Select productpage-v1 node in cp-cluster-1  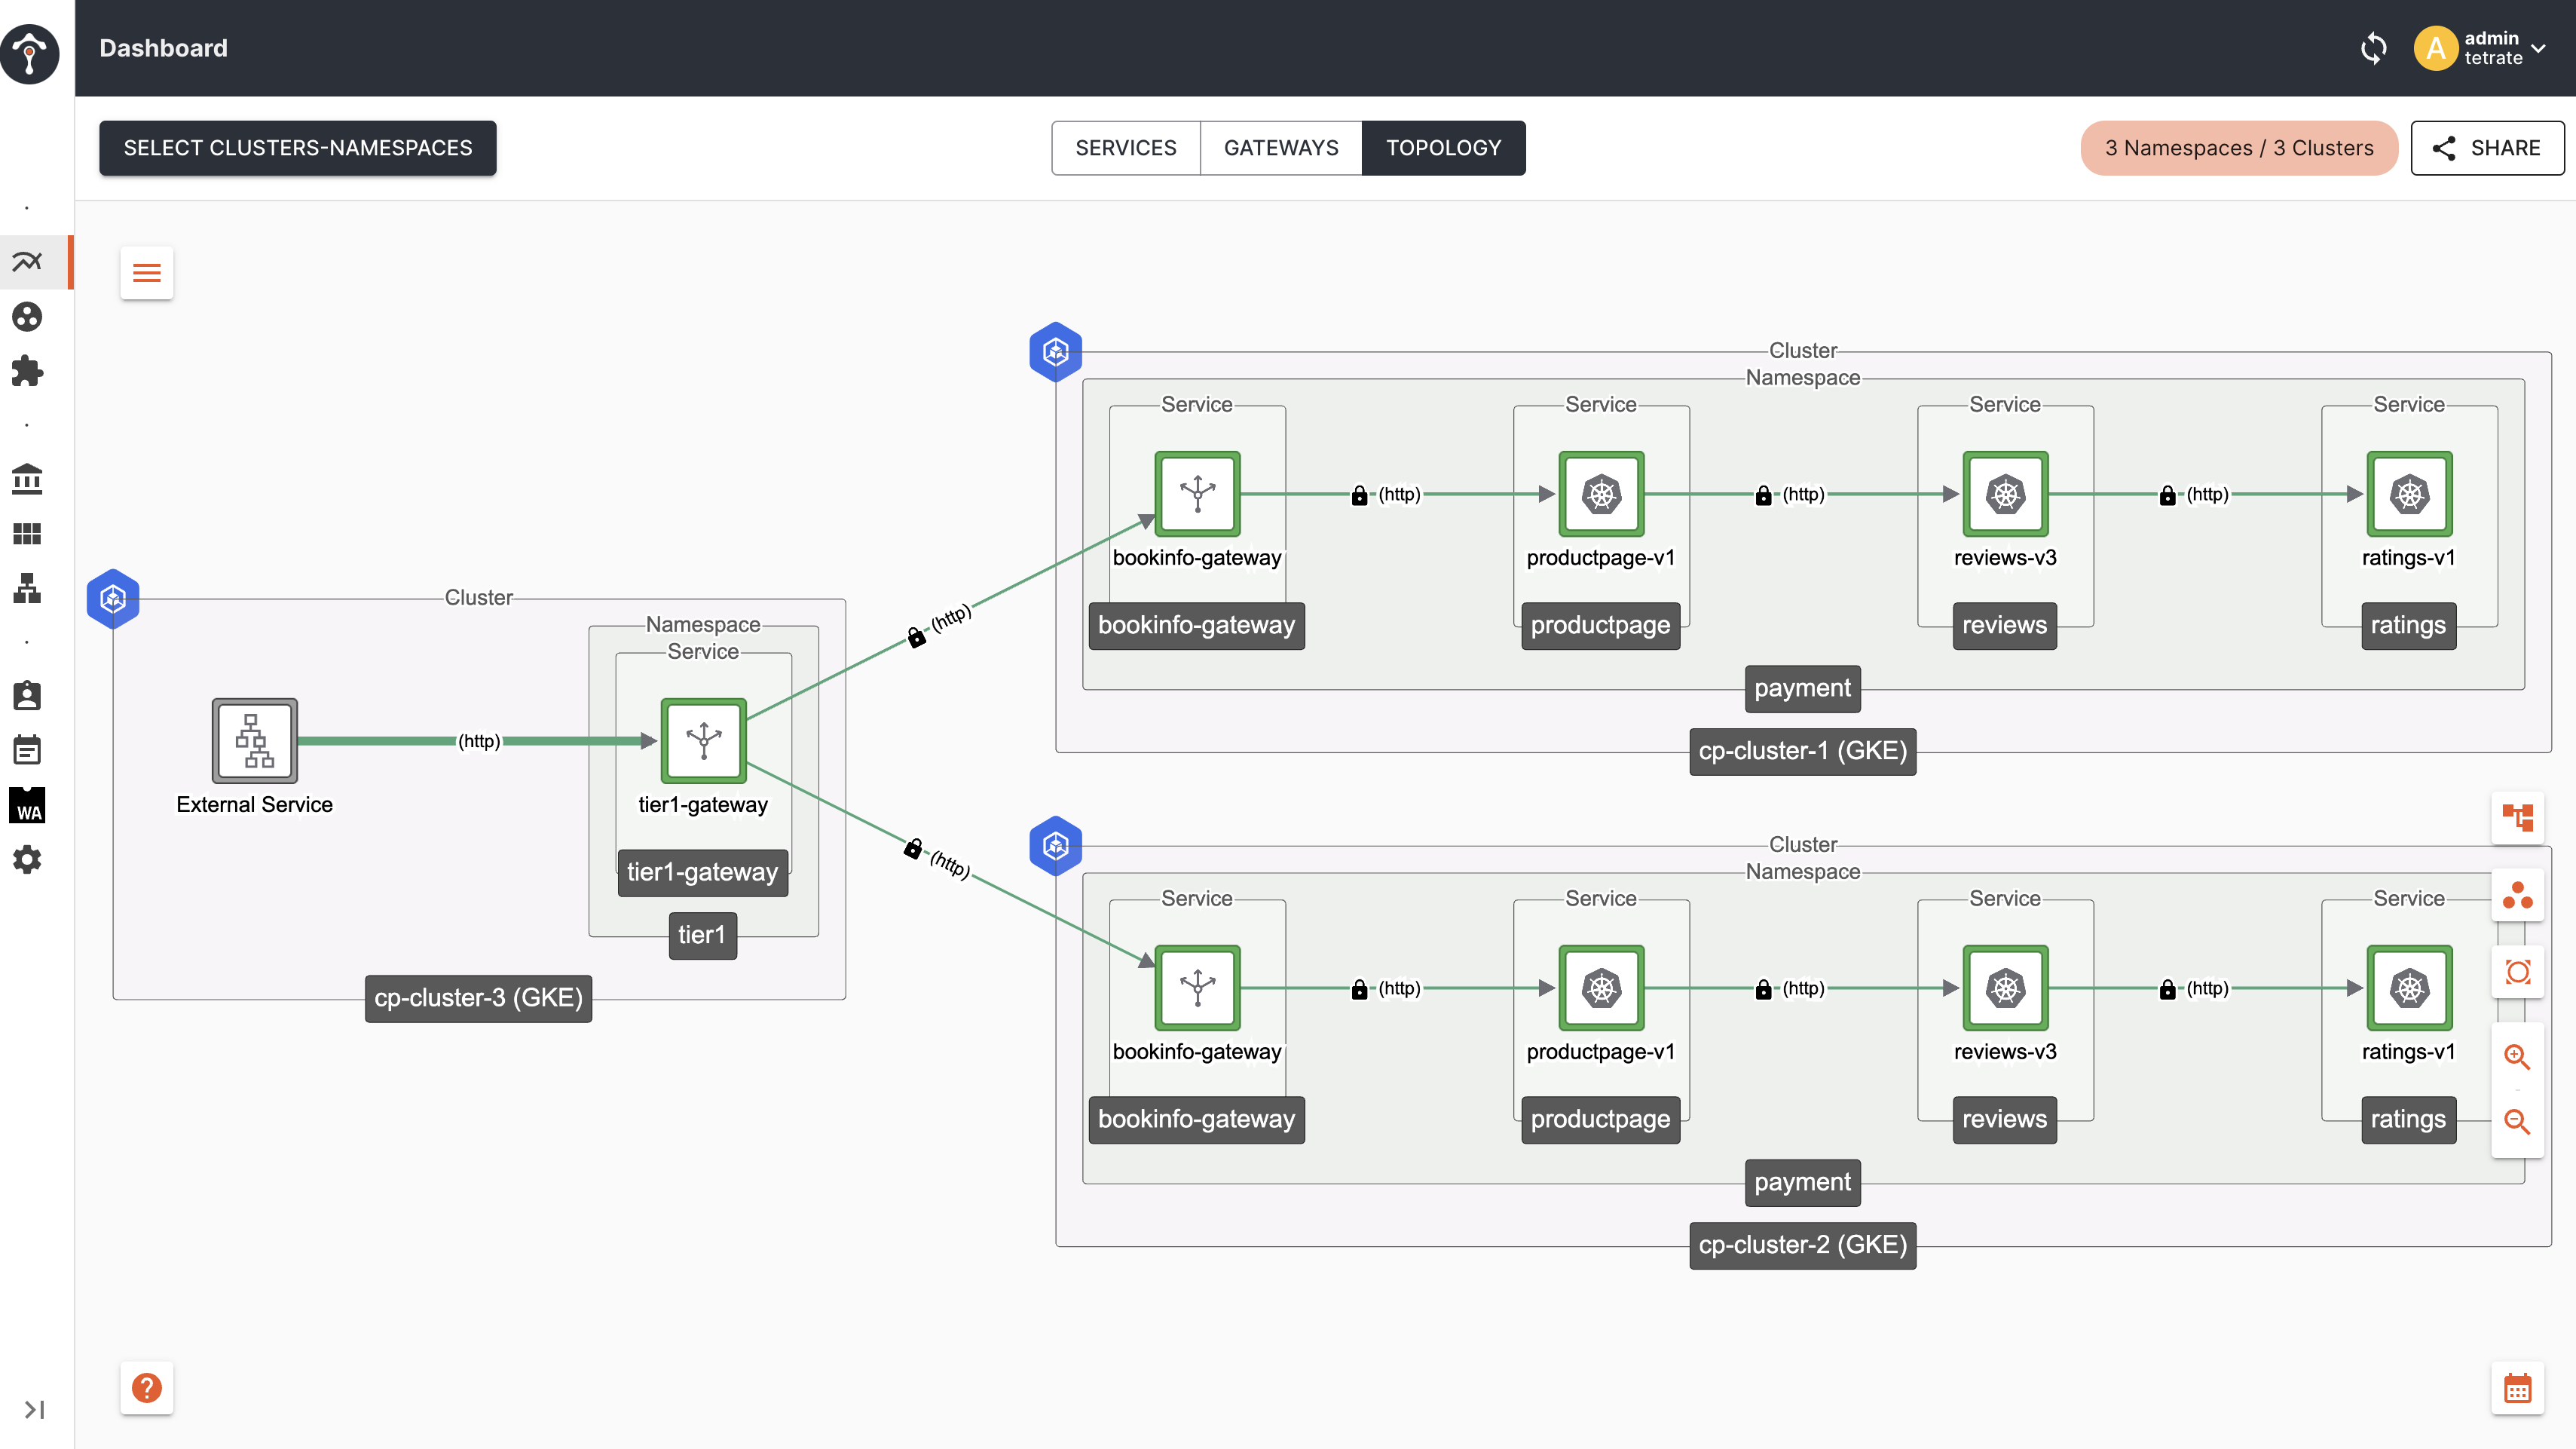(1601, 494)
